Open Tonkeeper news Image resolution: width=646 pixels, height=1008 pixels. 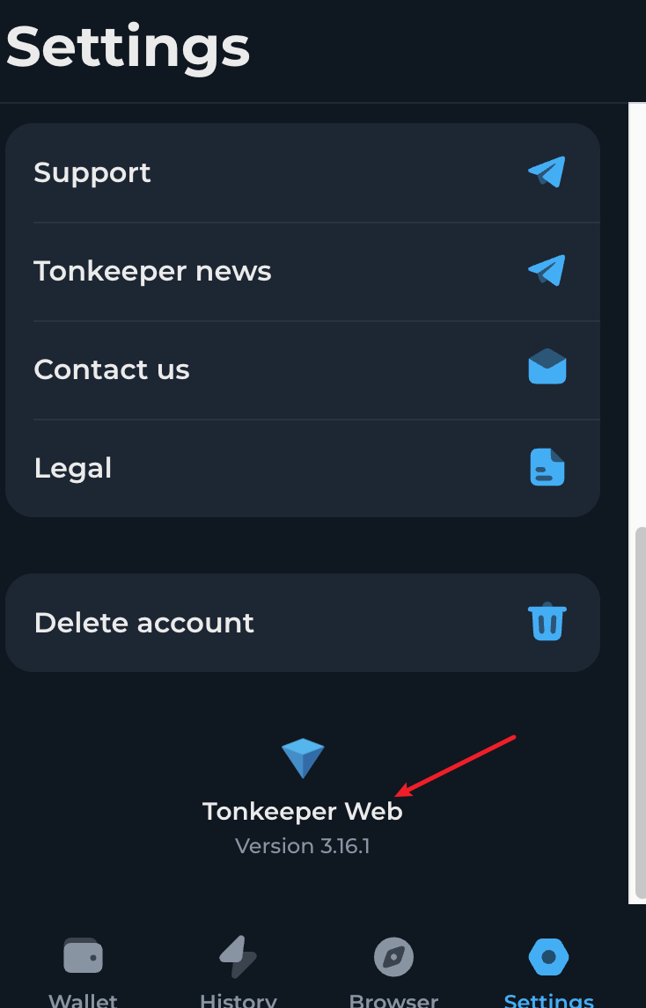(303, 271)
